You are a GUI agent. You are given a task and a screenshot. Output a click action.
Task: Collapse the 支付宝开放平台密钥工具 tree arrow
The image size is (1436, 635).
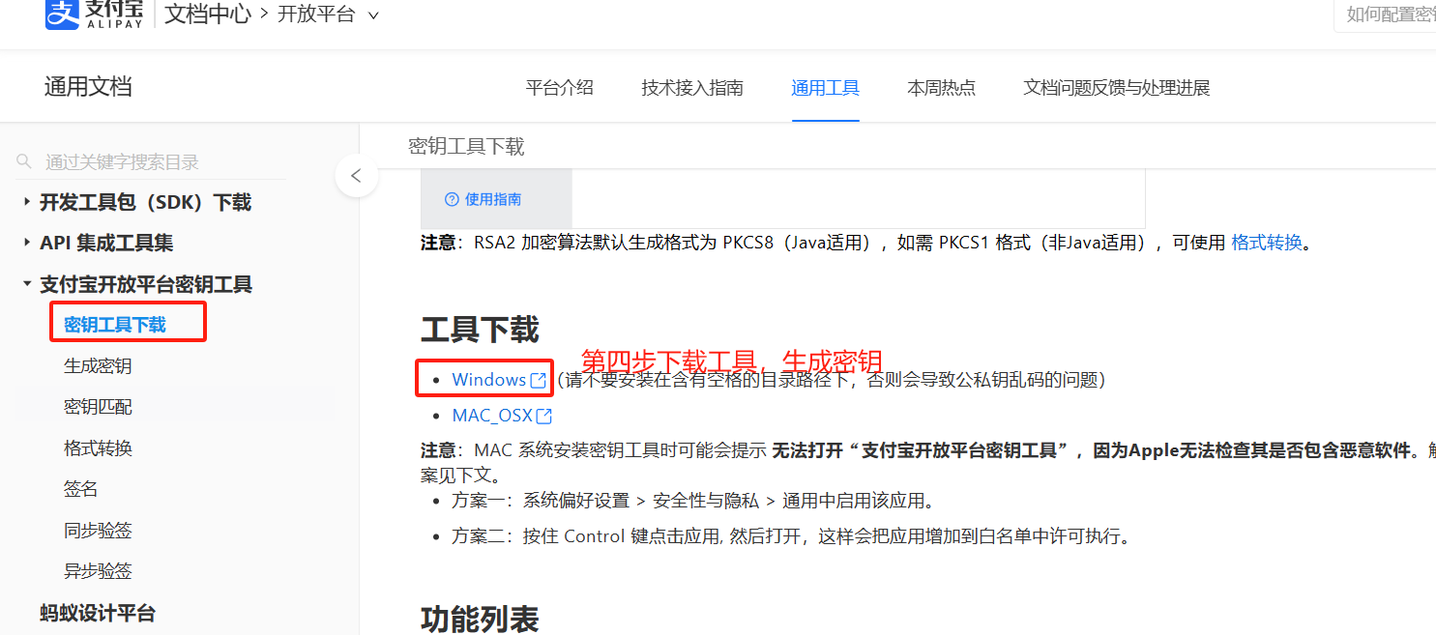[x=26, y=284]
